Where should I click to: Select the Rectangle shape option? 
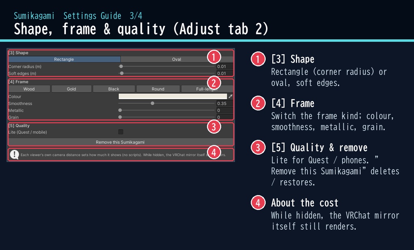pyautogui.click(x=64, y=59)
